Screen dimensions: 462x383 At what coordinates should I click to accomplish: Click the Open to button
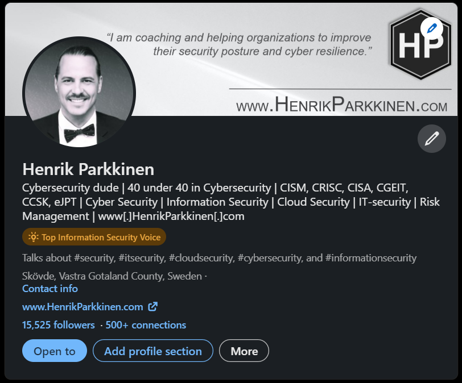point(54,351)
